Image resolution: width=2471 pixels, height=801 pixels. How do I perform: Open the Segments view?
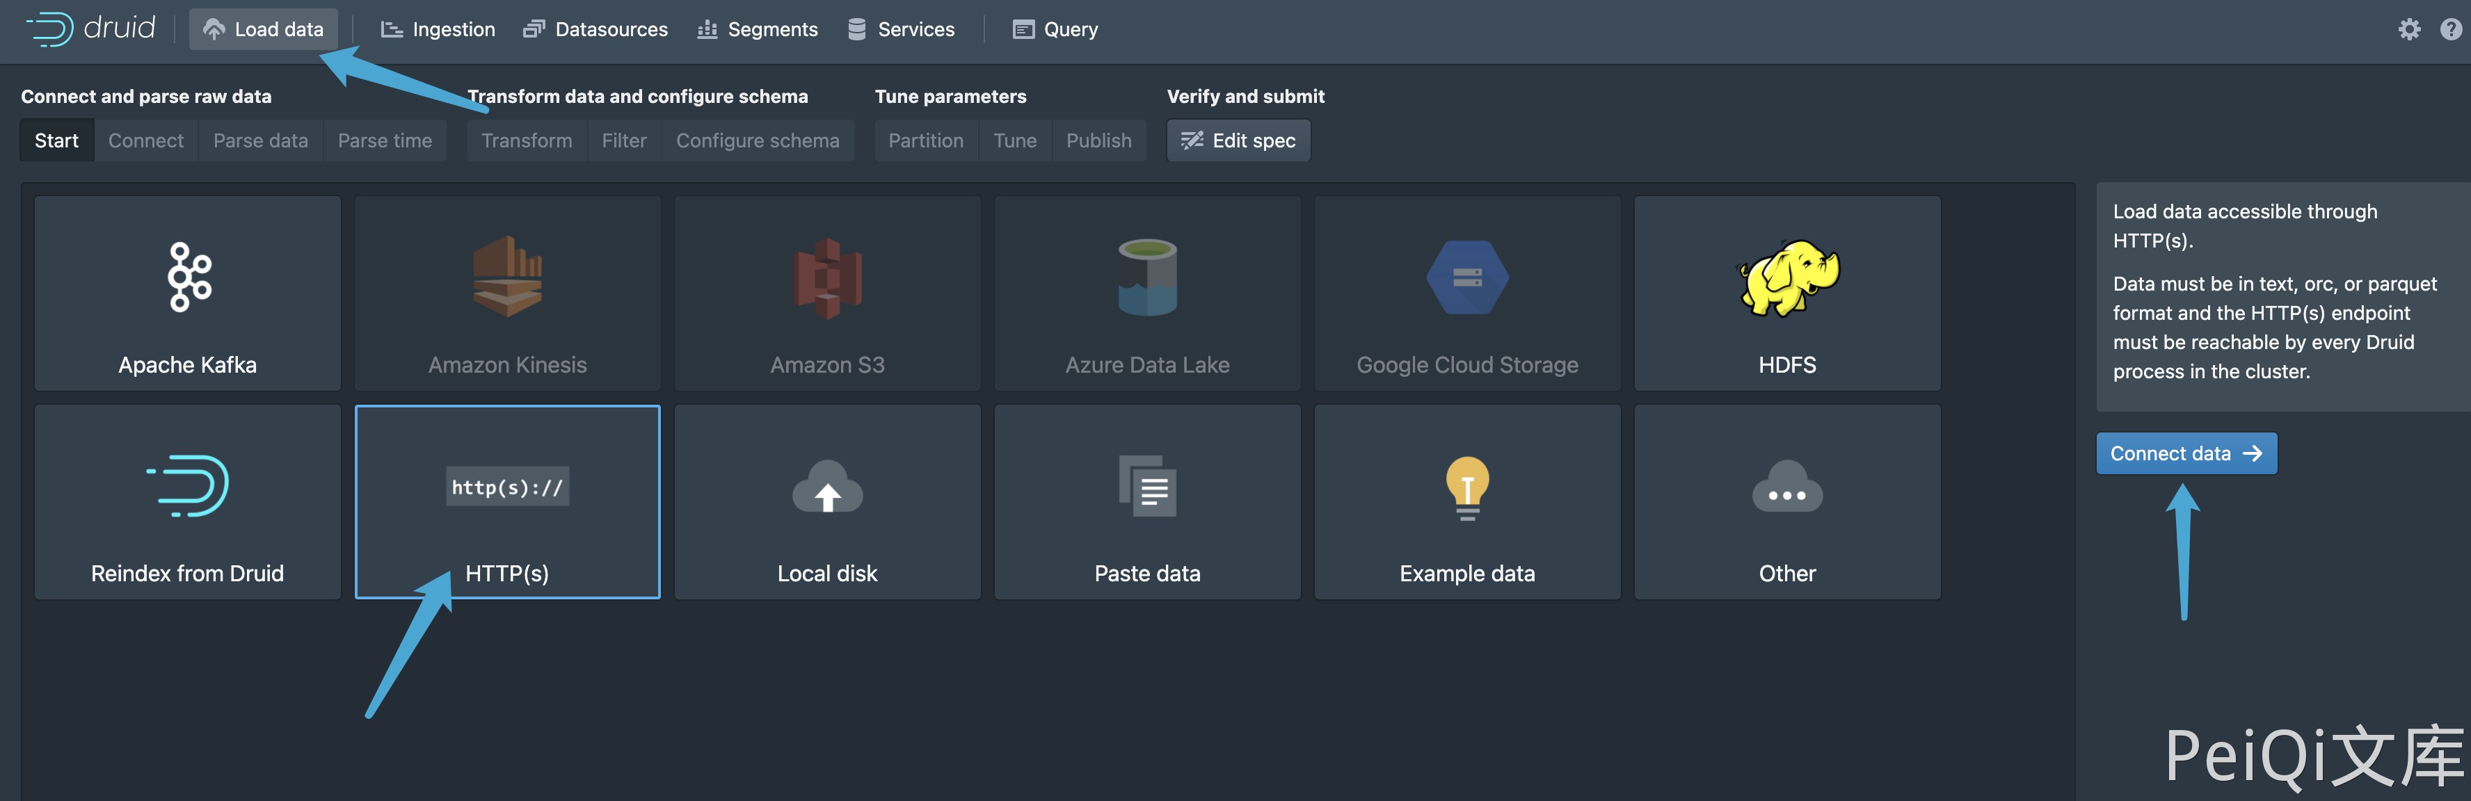tap(758, 30)
